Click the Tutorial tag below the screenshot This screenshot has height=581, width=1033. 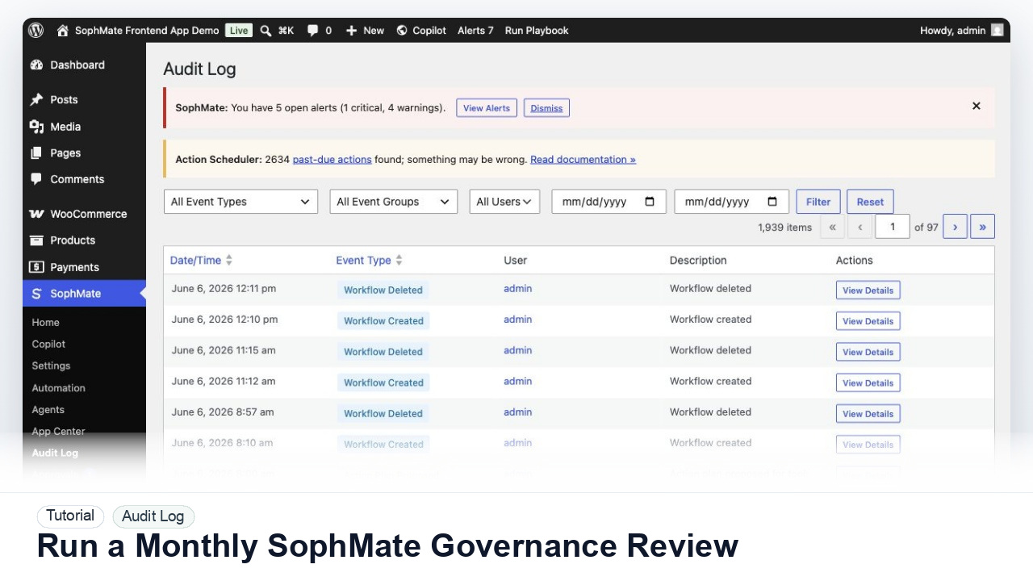point(70,516)
